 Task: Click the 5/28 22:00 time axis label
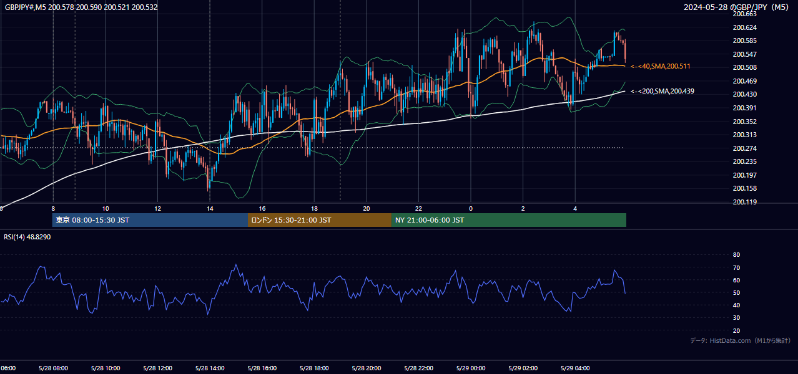pos(418,368)
